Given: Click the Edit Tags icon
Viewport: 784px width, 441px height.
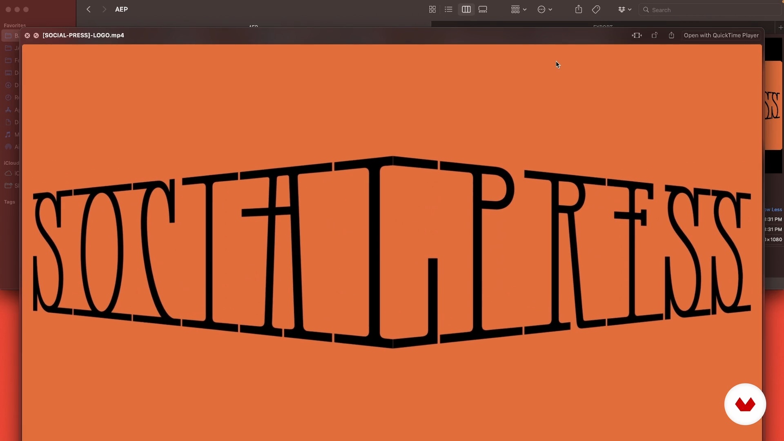Looking at the screenshot, I should (596, 9).
